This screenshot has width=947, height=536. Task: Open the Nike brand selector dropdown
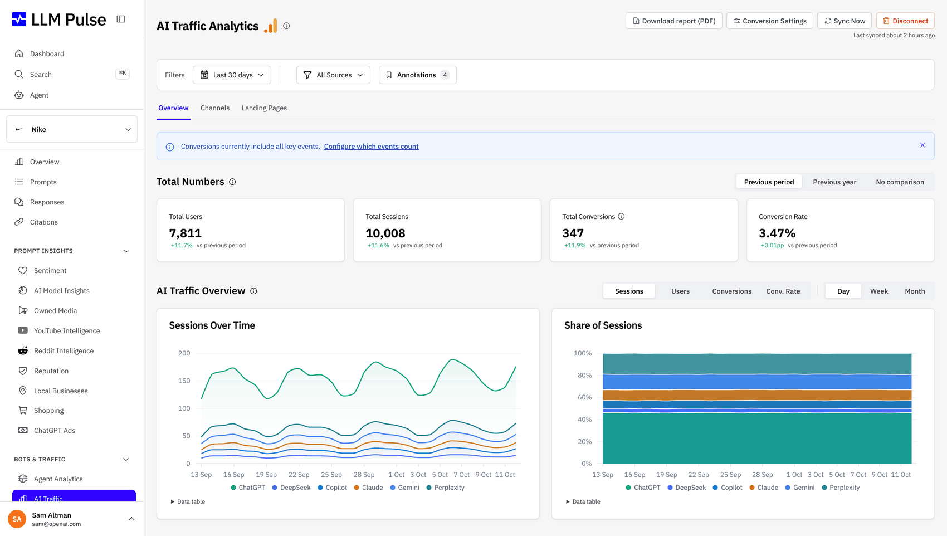tap(72, 129)
